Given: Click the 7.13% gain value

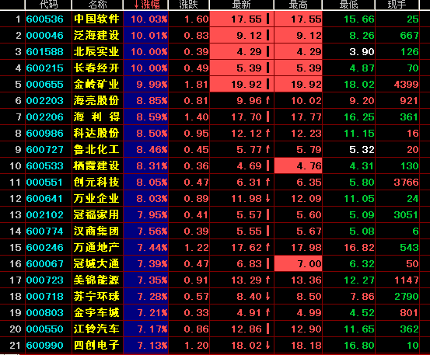Looking at the screenshot, I should [152, 345].
